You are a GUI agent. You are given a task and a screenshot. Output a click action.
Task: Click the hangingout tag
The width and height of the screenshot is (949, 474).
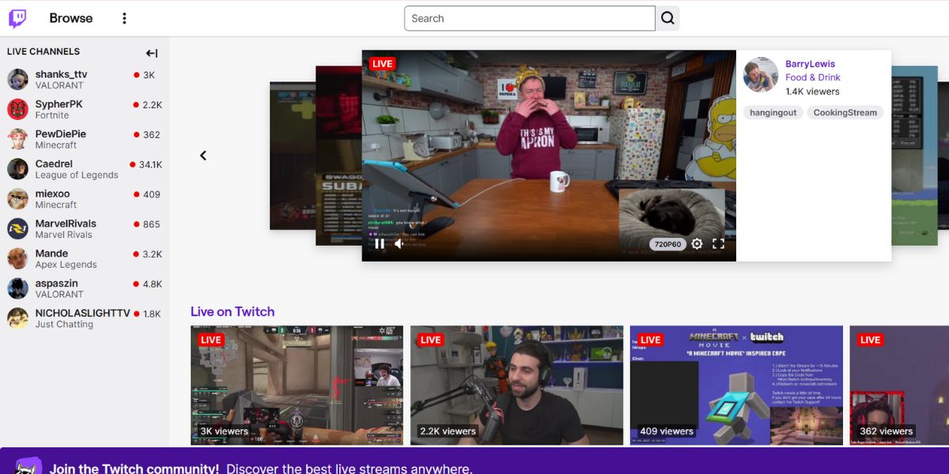pyautogui.click(x=773, y=112)
